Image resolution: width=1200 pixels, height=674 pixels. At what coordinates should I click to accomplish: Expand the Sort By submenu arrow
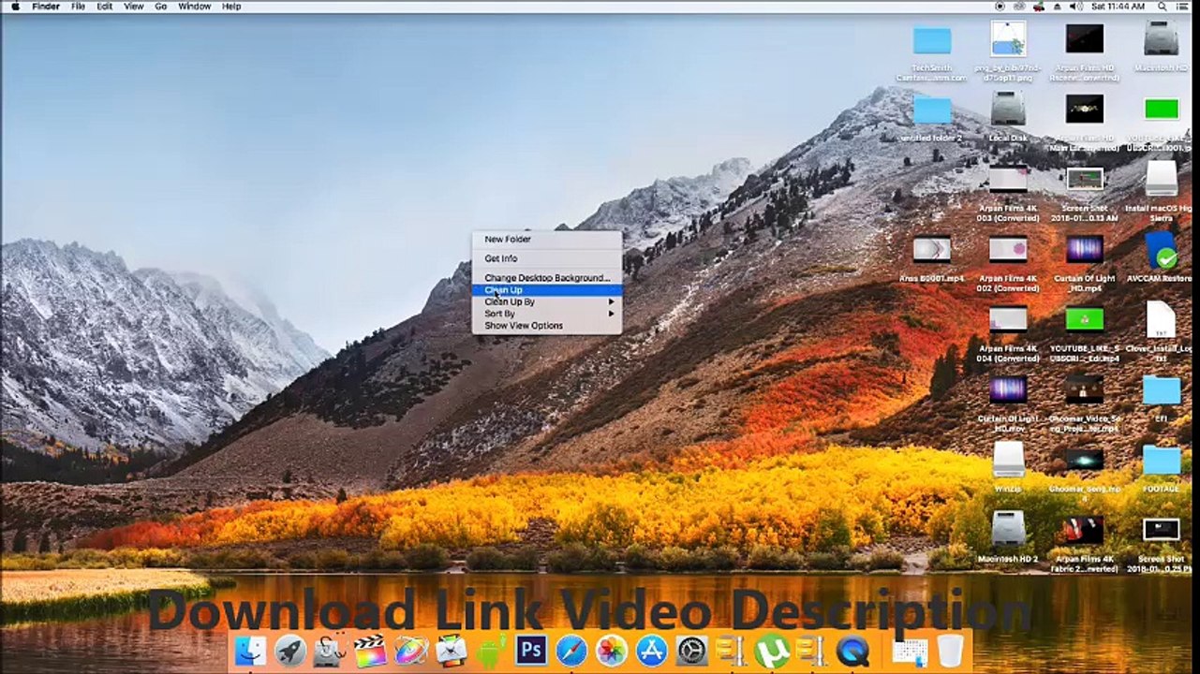[x=612, y=314]
